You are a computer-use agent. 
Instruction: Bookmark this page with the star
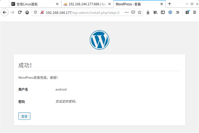tap(139, 12)
